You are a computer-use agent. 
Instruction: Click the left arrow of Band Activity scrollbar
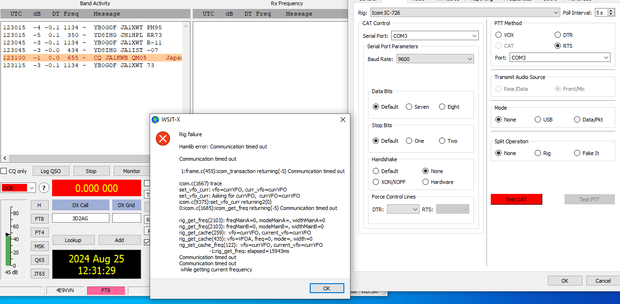click(x=5, y=158)
